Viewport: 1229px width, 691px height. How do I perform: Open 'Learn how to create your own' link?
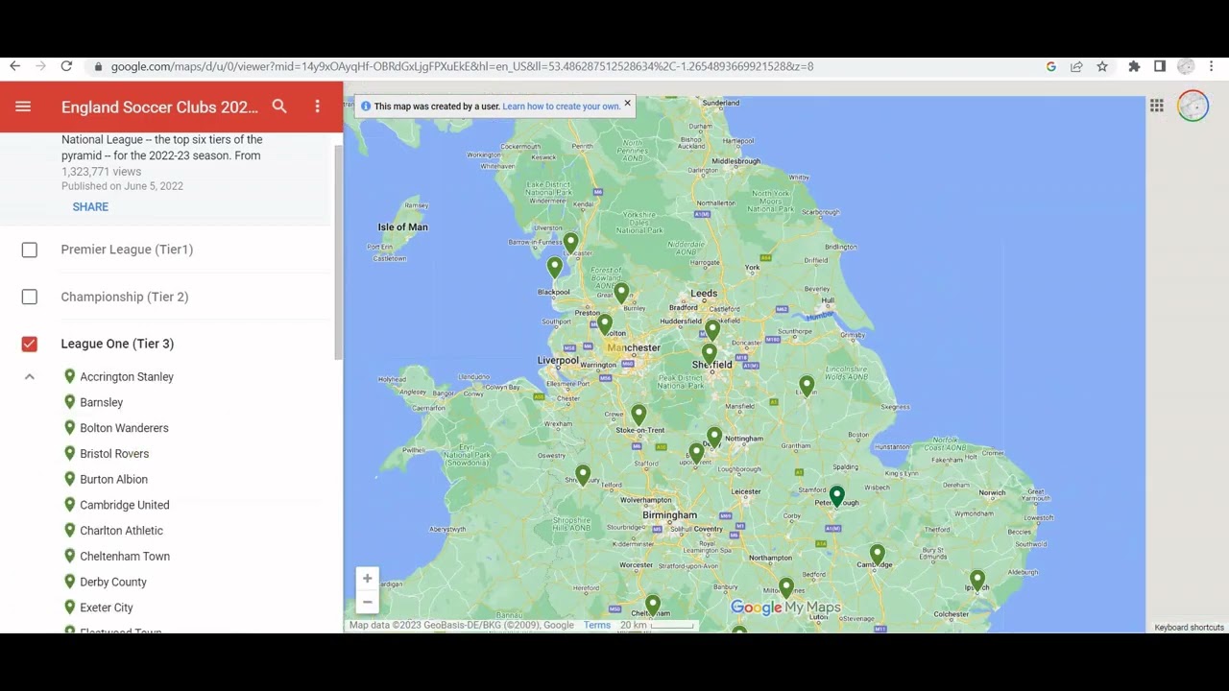pyautogui.click(x=561, y=107)
